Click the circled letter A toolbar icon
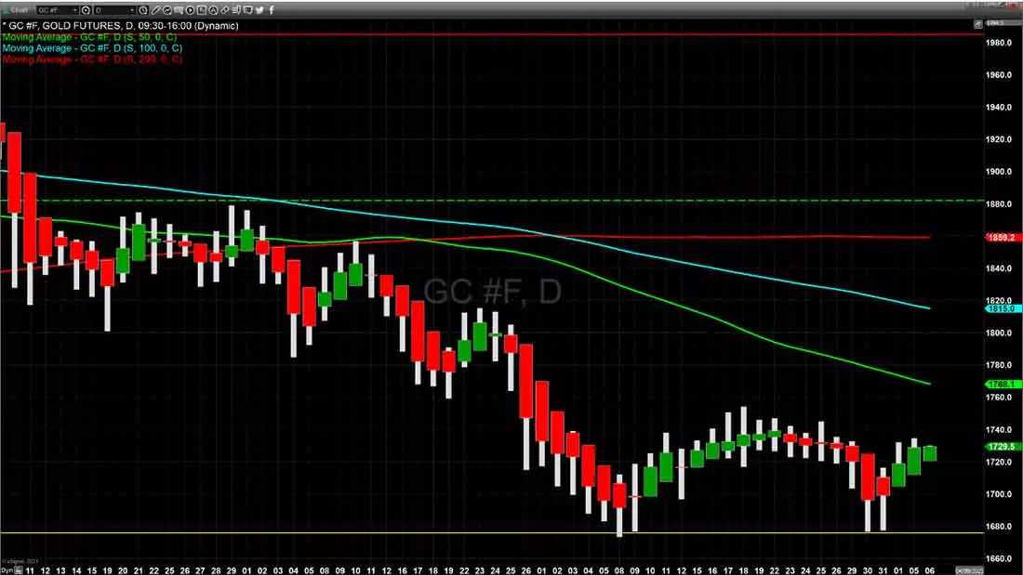 click(x=213, y=10)
